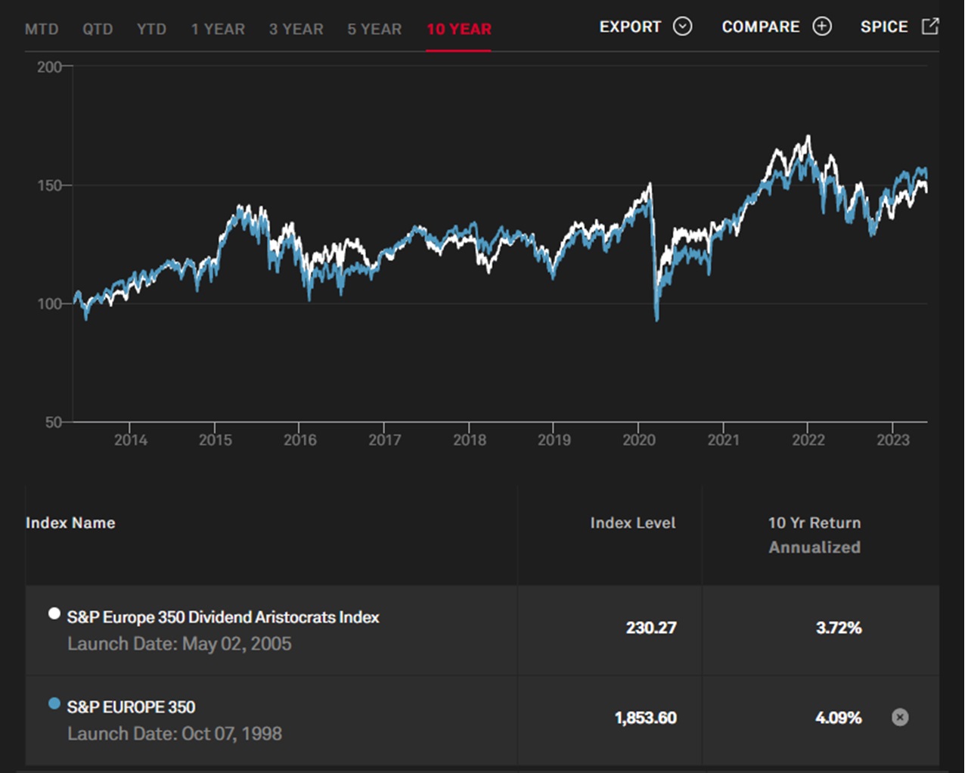Show year-to-date YTD performance

151,29
